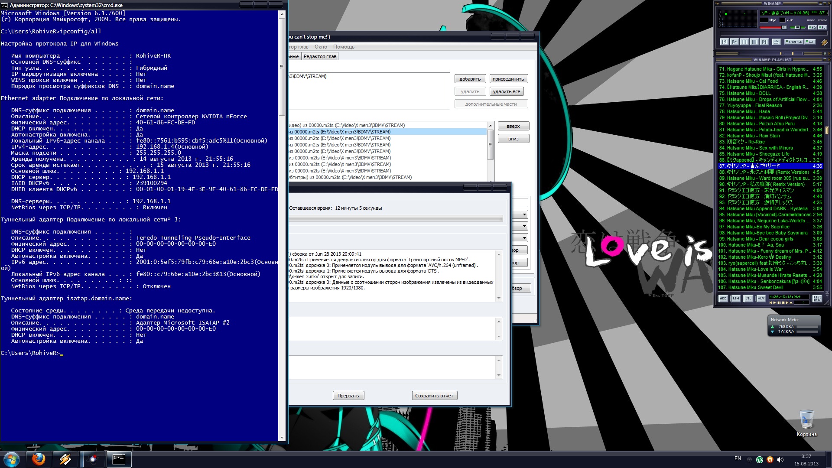Stop playback with Winamp stop button
The width and height of the screenshot is (832, 468).
tap(754, 42)
